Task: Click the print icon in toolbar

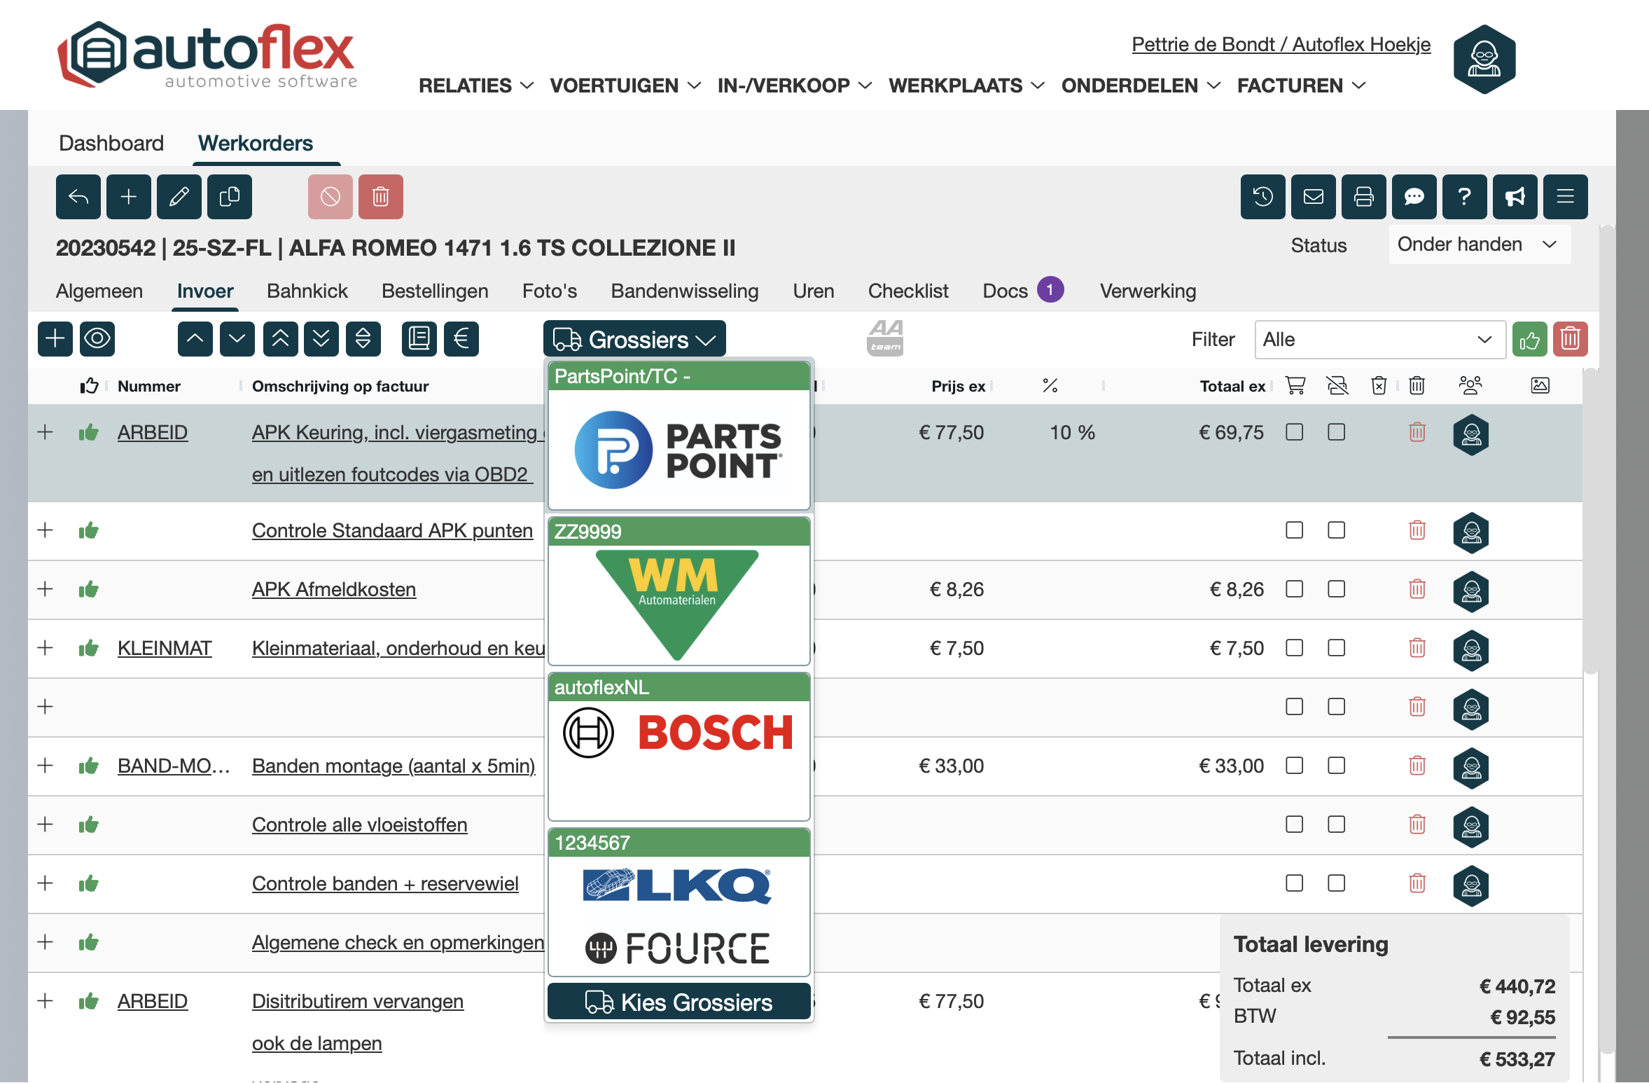Action: (1363, 197)
